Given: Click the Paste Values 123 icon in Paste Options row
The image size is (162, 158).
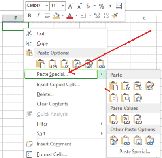Looking at the screenshot, I should (53, 64).
